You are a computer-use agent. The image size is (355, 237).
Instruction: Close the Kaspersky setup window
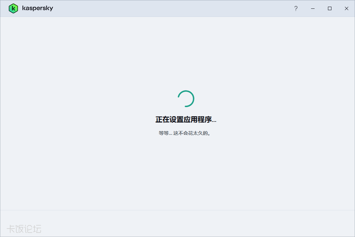point(347,8)
